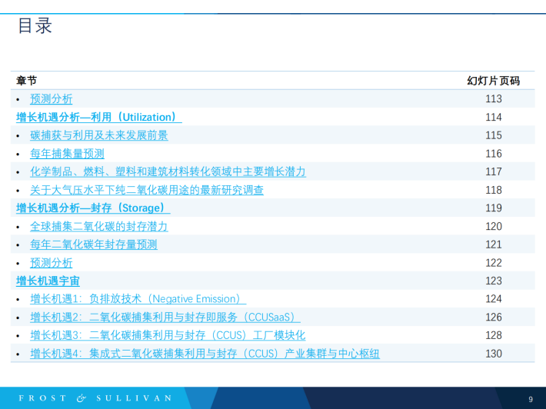Click the 碳捕获与利用及未来发展前景 link

point(99,135)
